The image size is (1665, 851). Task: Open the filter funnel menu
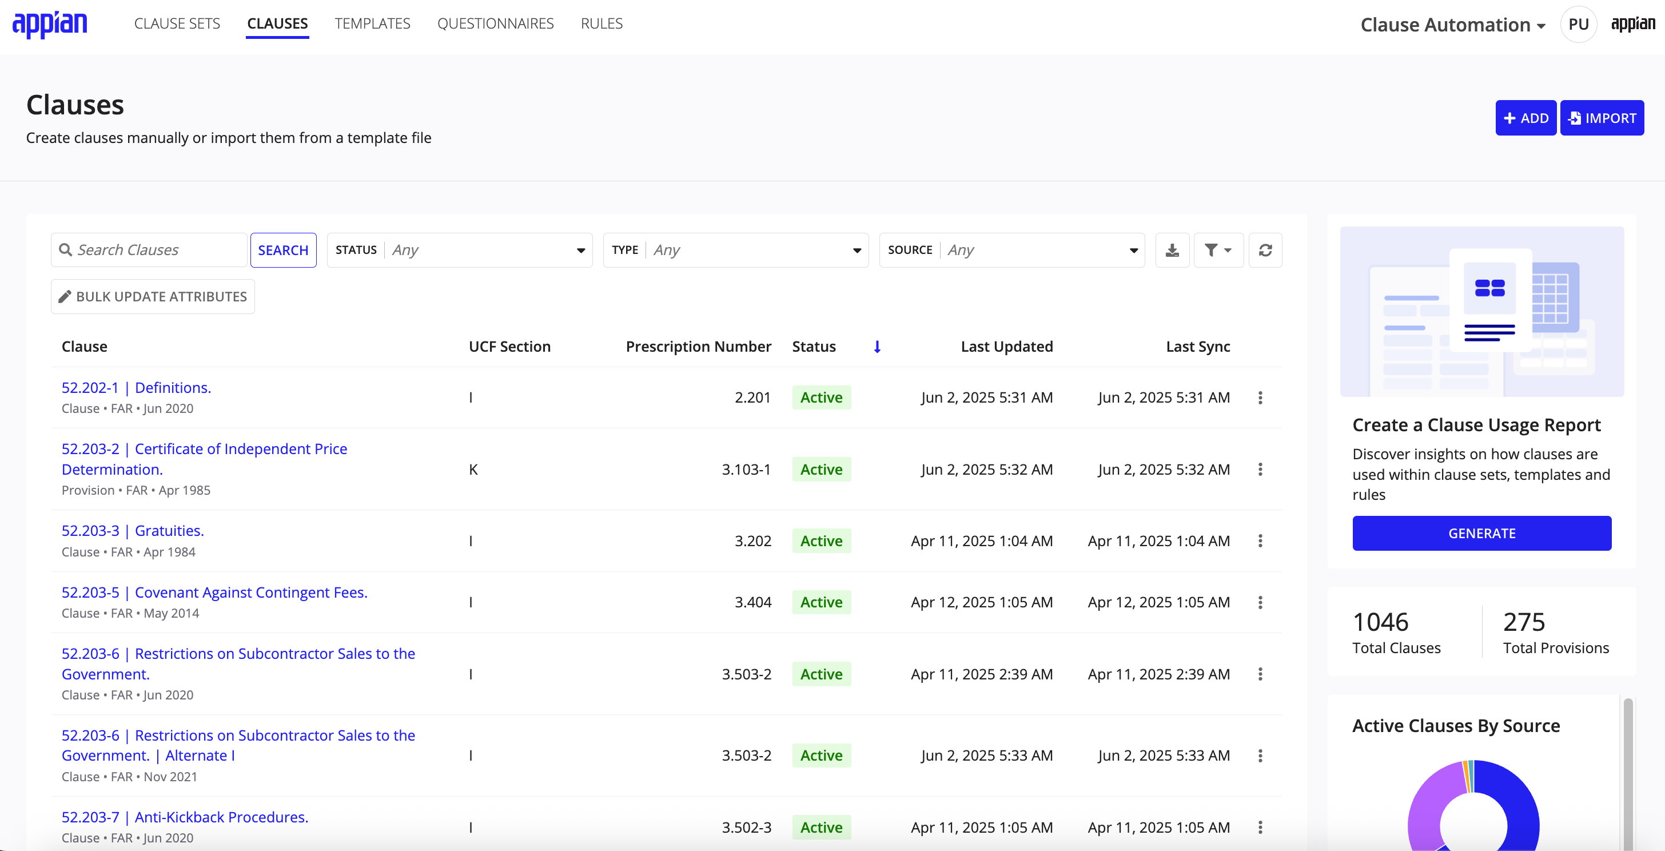click(1218, 250)
